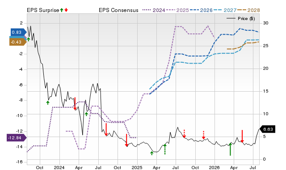
Task: Click the 0 label on the price axis
Action: [x=264, y=159]
